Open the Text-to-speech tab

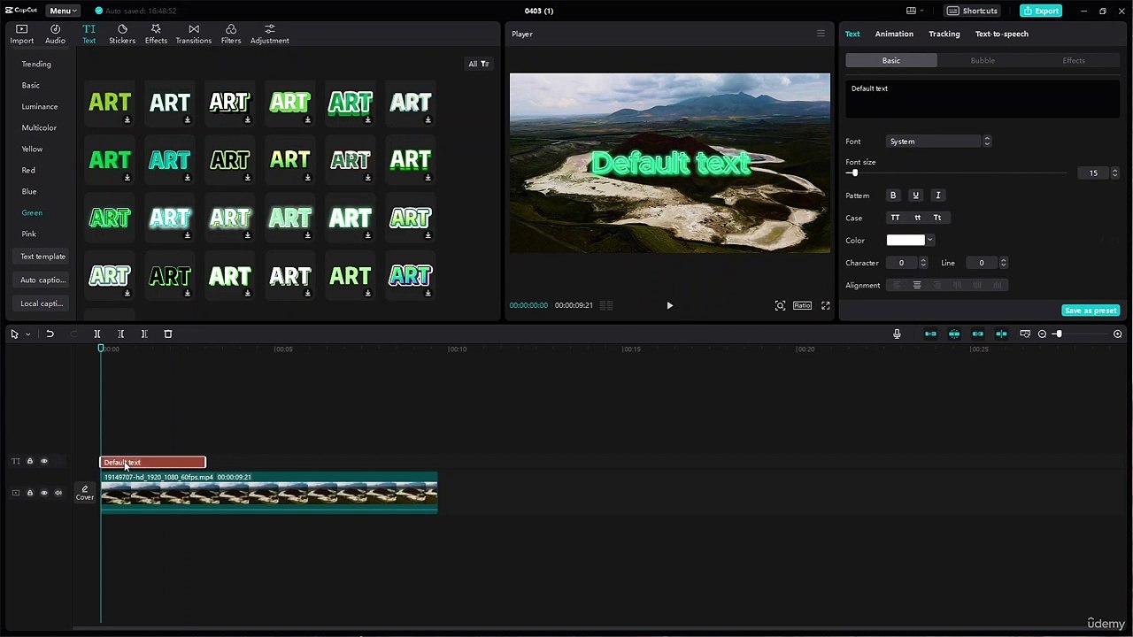(1002, 34)
